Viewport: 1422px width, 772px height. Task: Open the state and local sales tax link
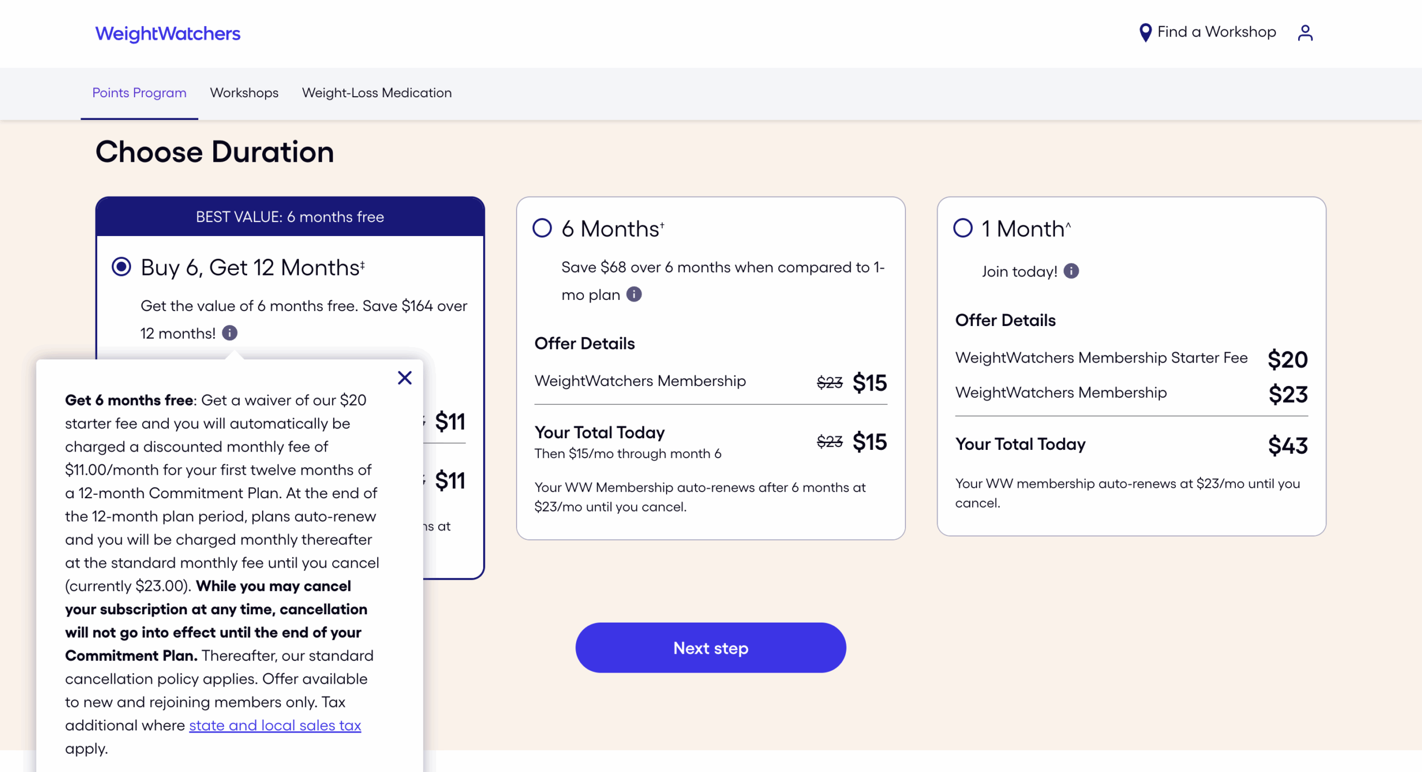pyautogui.click(x=275, y=725)
